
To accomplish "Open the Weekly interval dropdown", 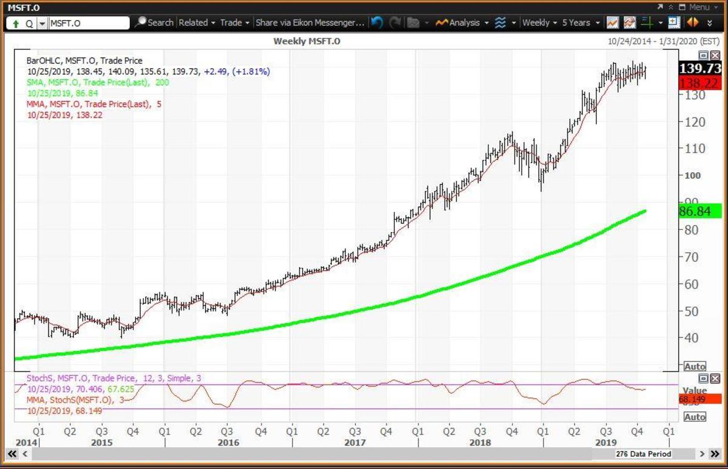I will coord(539,22).
